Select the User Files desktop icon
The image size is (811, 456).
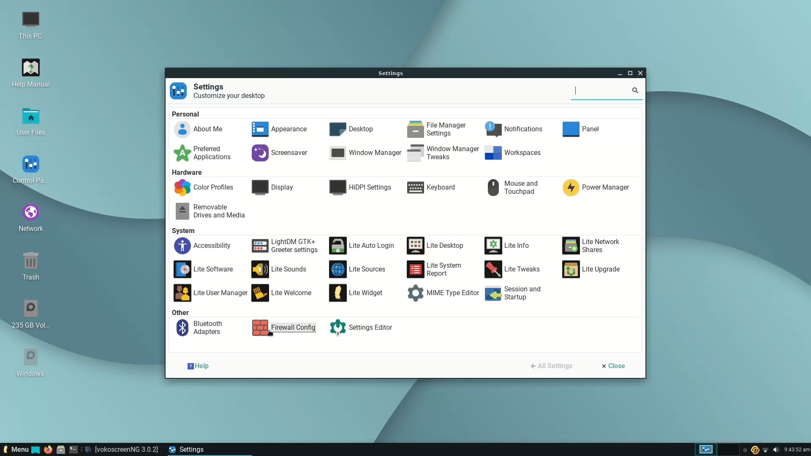(x=30, y=122)
